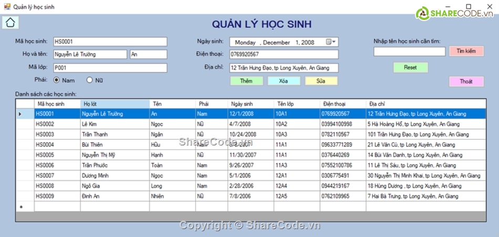Sort by Địa chỉ column header
This screenshot has width=499, height=237.
click(426, 104)
